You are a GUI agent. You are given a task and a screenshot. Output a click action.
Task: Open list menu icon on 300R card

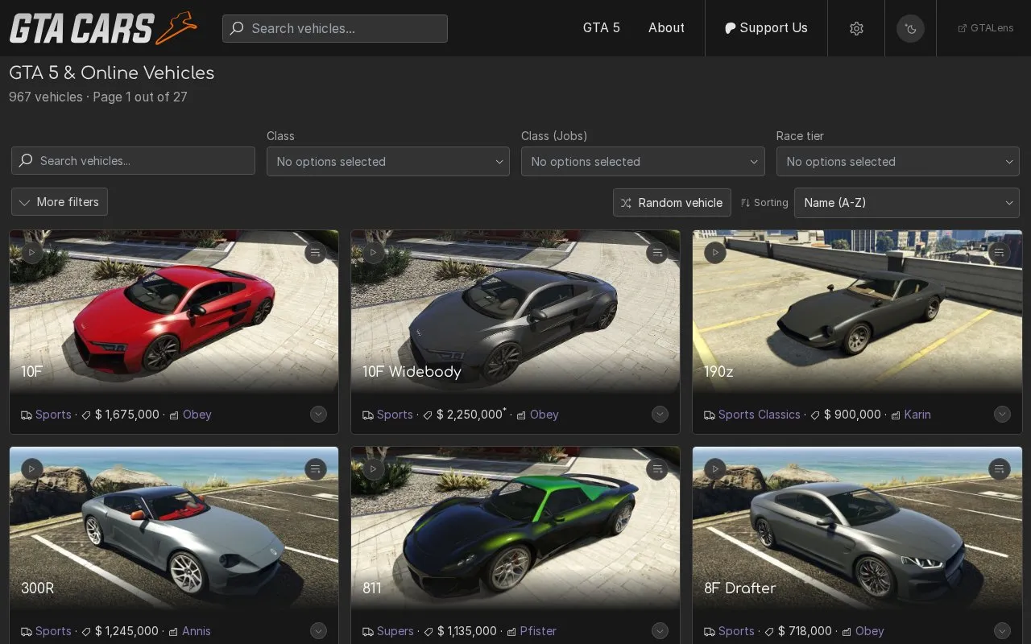point(316,469)
